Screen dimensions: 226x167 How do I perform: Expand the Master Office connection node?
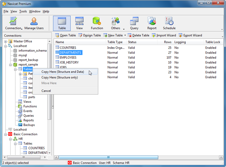click(x=6, y=42)
